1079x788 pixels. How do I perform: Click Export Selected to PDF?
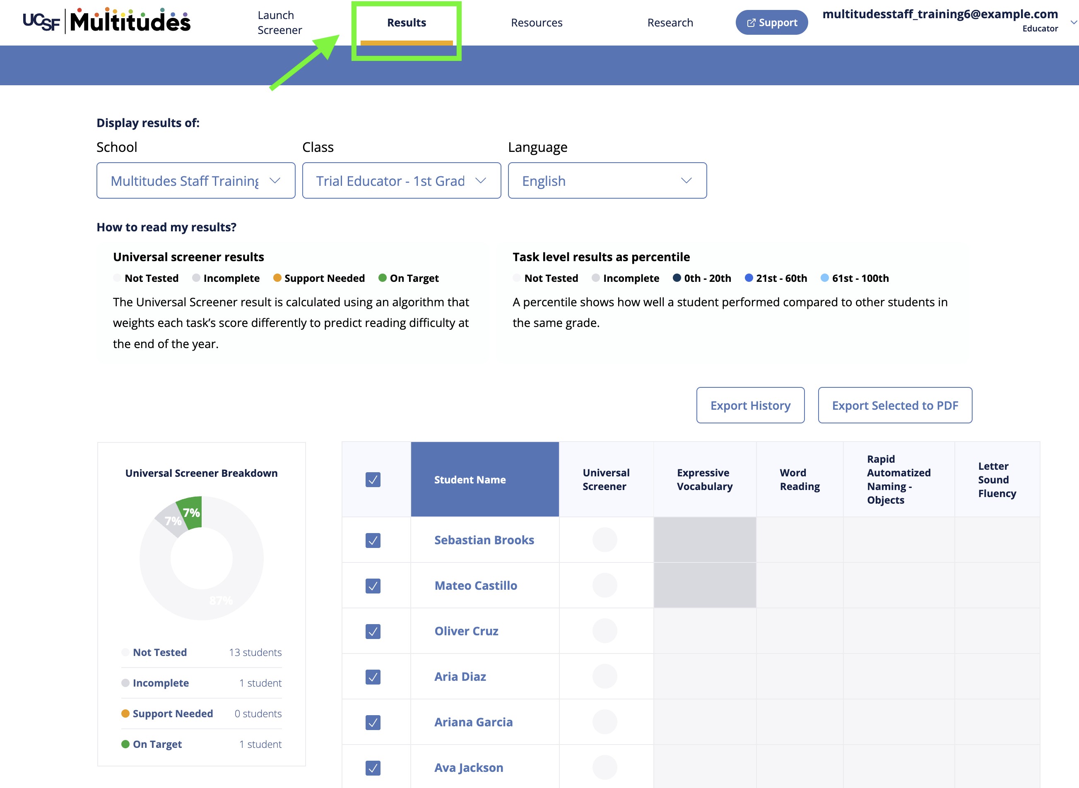895,405
